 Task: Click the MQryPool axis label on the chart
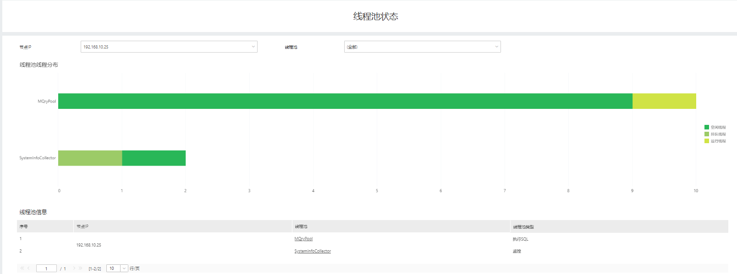[47, 101]
